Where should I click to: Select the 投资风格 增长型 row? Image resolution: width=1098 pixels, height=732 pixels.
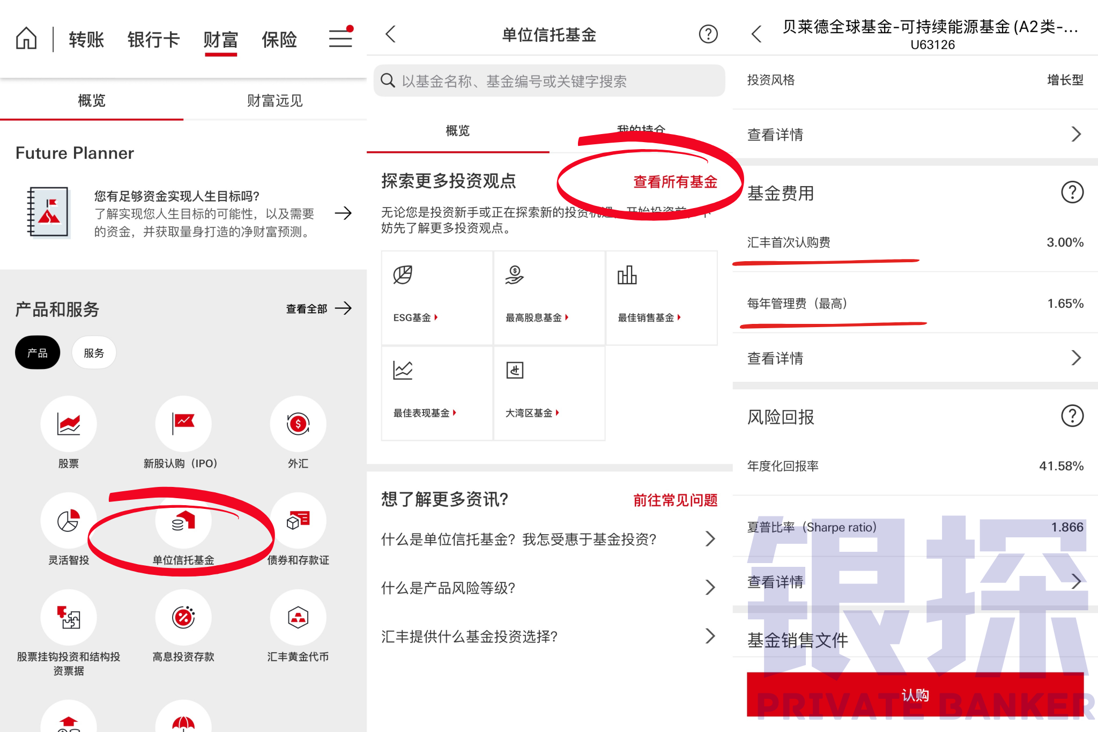(915, 80)
